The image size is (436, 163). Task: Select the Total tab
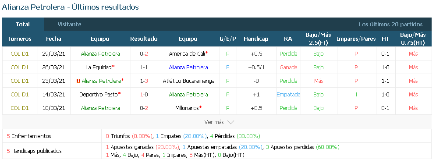click(23, 25)
